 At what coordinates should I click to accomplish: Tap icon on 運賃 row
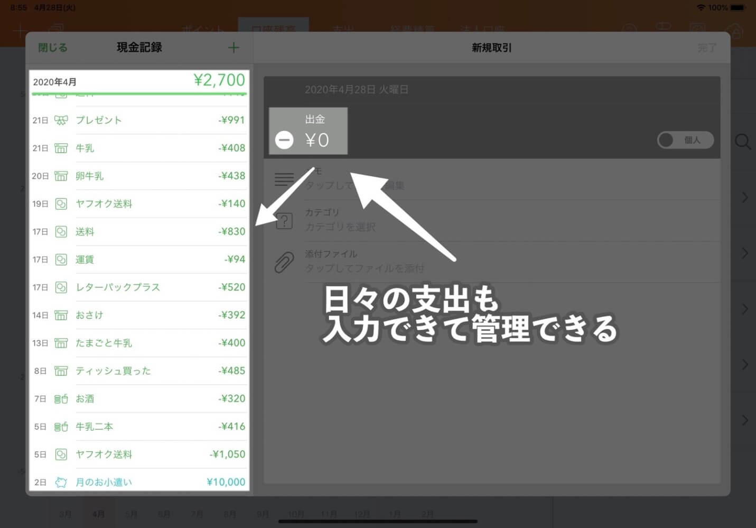point(61,260)
